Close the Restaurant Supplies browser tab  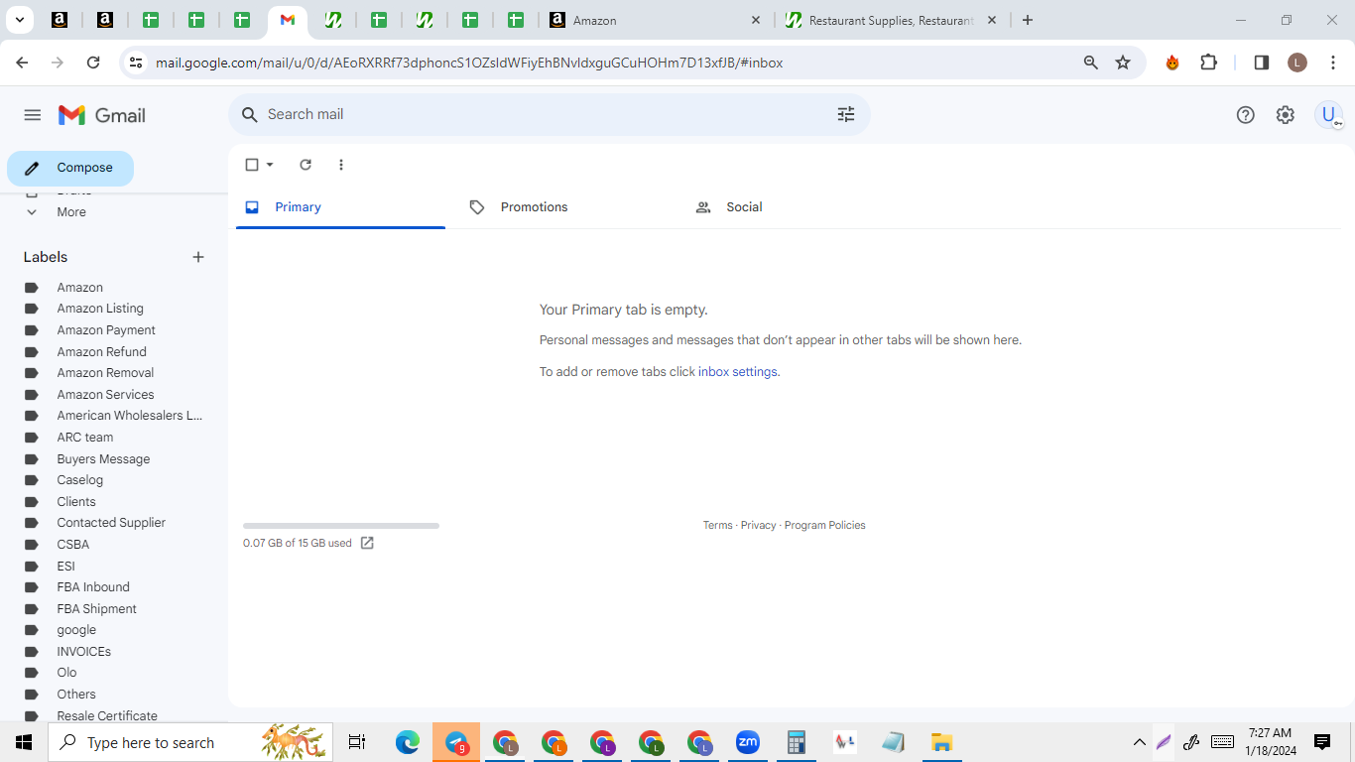coord(992,20)
